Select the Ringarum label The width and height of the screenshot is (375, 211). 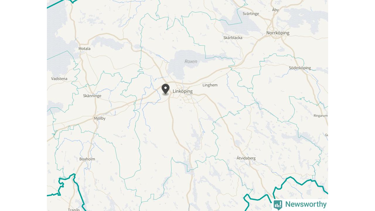[321, 116]
